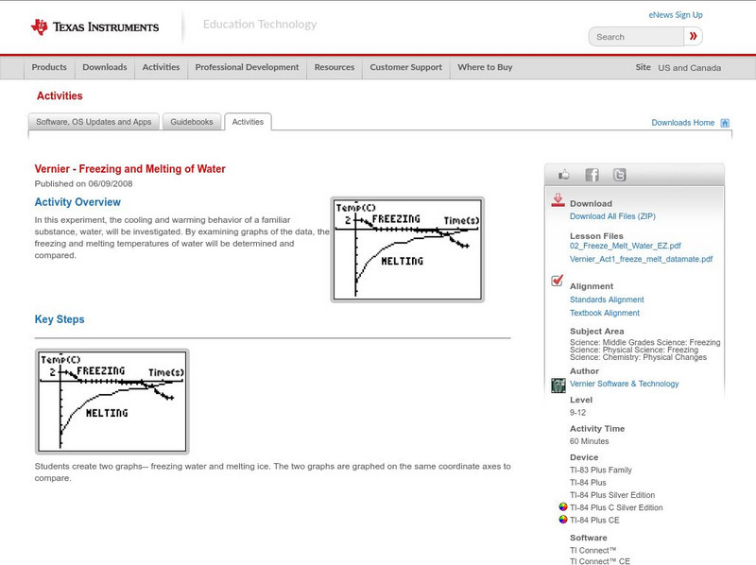This screenshot has width=756, height=565.
Task: Open the Products menu
Action: [49, 68]
